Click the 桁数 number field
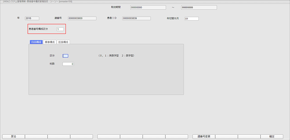 [x=68, y=64]
